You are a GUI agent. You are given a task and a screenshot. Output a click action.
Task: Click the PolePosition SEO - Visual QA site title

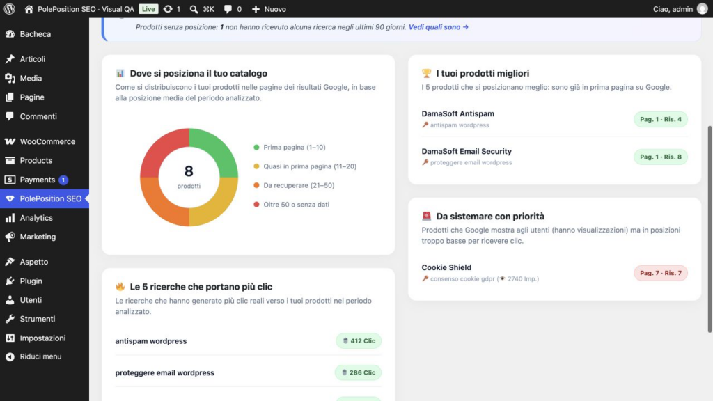coord(86,9)
